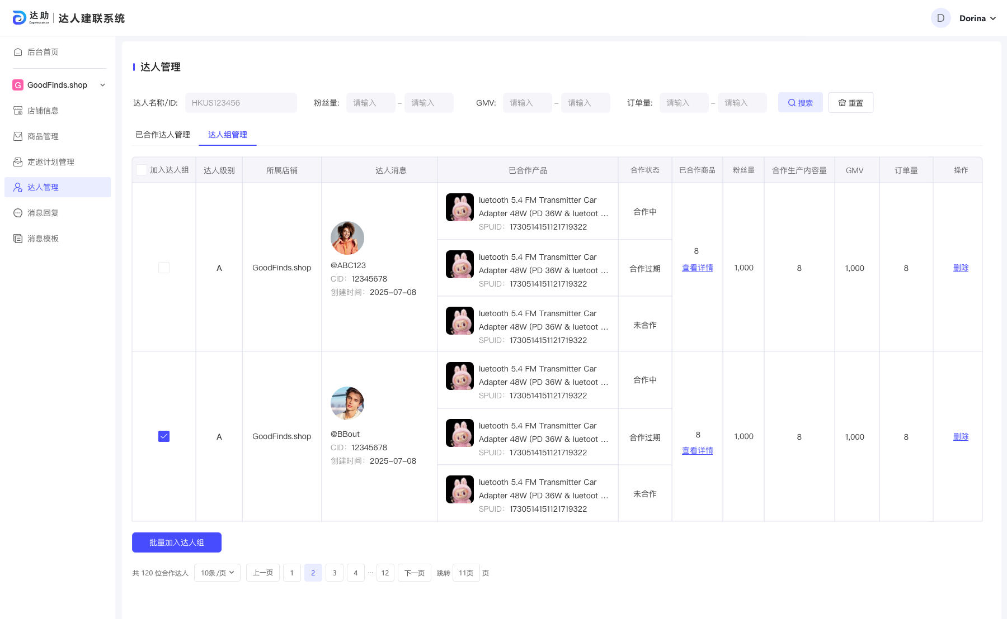Screen dimensions: 1007x619
Task: Open the 10条/页 page size dropdown
Action: 217,573
